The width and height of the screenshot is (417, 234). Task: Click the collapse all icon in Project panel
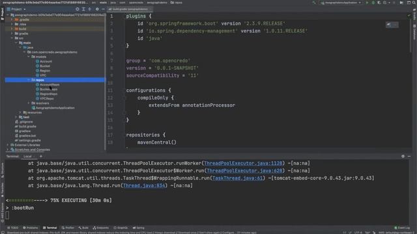(90, 9)
